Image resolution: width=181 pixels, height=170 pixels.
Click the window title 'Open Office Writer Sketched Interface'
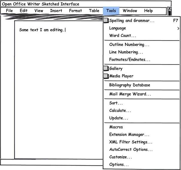[x=40, y=4]
